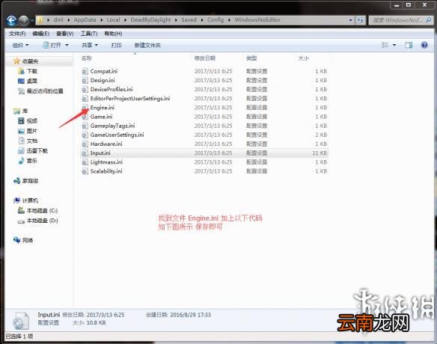Click the address bar refresh icon
Image resolution: width=437 pixels, height=344 pixels.
[x=361, y=20]
